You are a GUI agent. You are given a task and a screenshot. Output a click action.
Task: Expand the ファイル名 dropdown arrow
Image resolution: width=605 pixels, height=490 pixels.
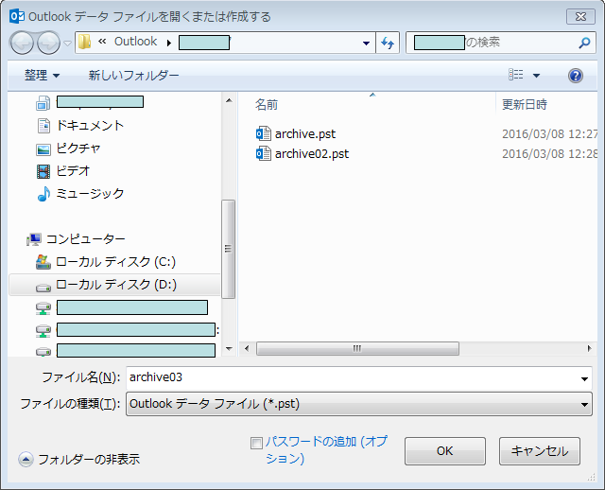tap(584, 379)
